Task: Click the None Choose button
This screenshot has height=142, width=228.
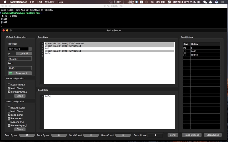Action: [192, 135]
